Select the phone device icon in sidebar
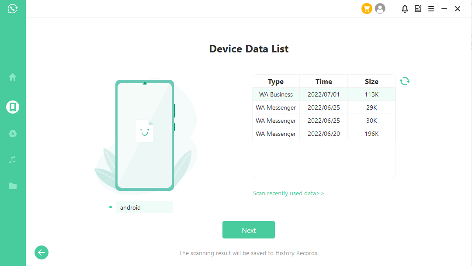472x266 pixels. (x=13, y=107)
